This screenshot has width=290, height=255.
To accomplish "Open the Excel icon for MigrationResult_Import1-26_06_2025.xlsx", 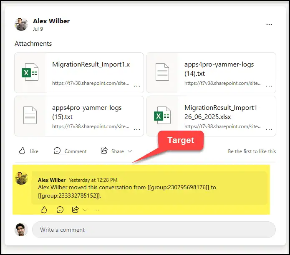I will click(162, 116).
